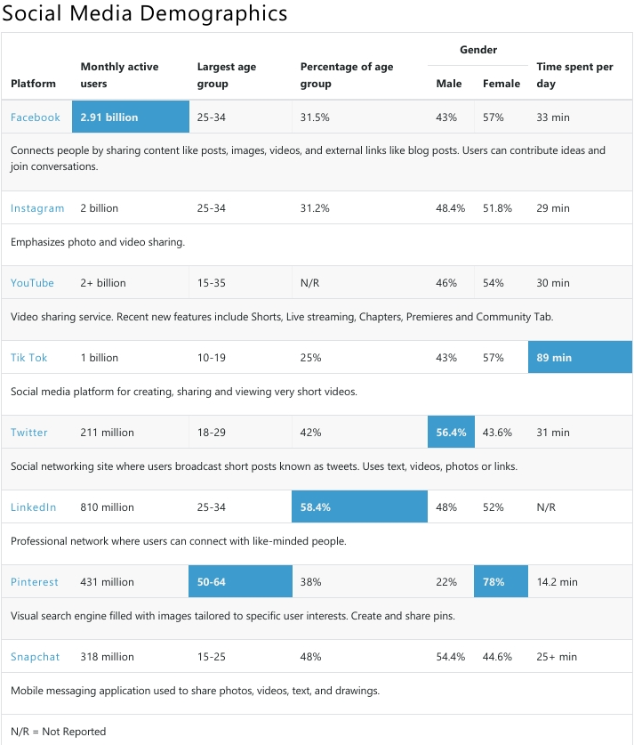Click the Gender column group header

478,50
